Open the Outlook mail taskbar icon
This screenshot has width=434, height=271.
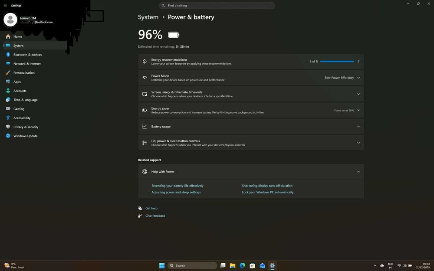[x=263, y=266]
